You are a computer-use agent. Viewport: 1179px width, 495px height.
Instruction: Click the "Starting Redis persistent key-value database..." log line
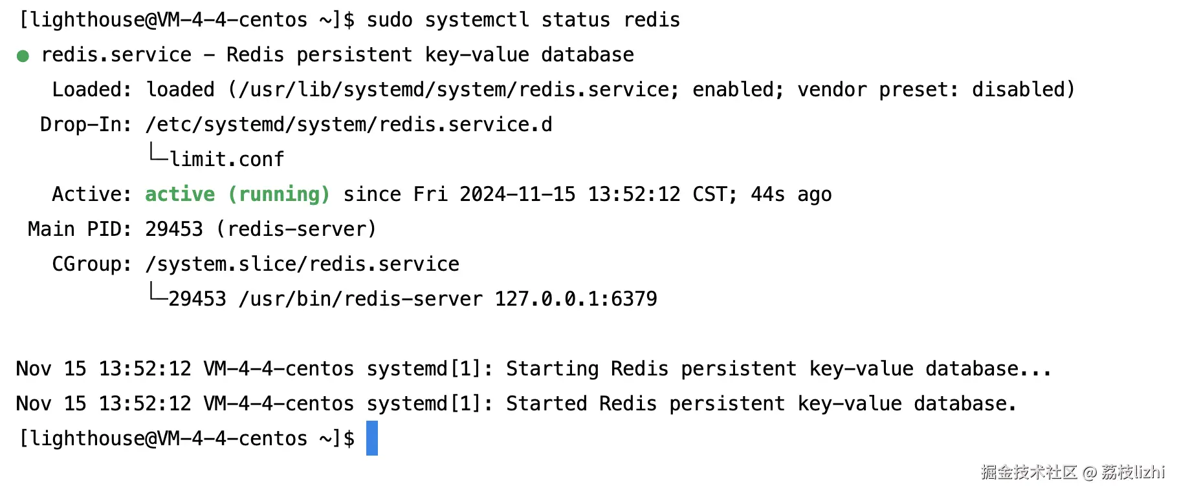pyautogui.click(x=778, y=369)
